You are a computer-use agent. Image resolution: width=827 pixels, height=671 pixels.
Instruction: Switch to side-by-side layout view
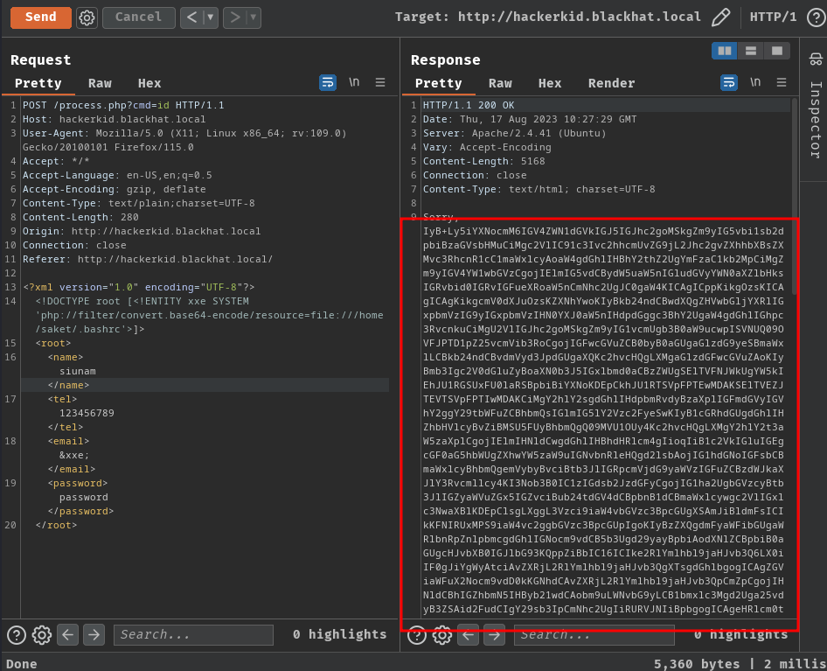725,51
